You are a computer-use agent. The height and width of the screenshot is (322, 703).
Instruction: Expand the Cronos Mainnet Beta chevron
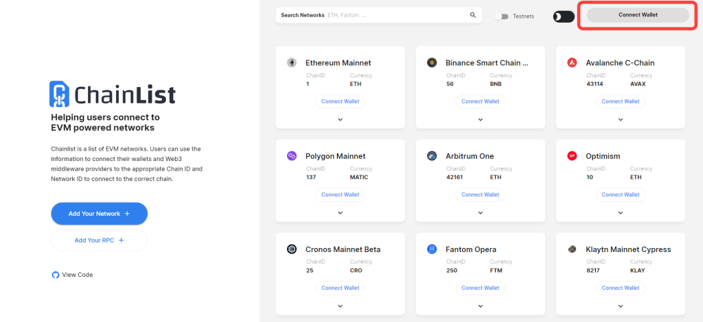point(341,306)
